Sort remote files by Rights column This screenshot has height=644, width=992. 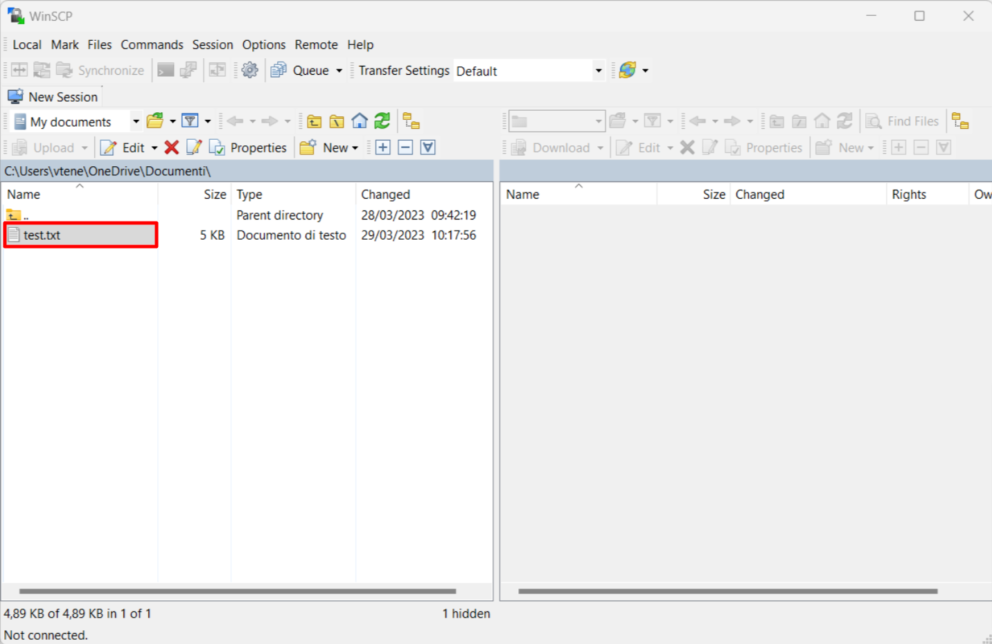pos(927,195)
